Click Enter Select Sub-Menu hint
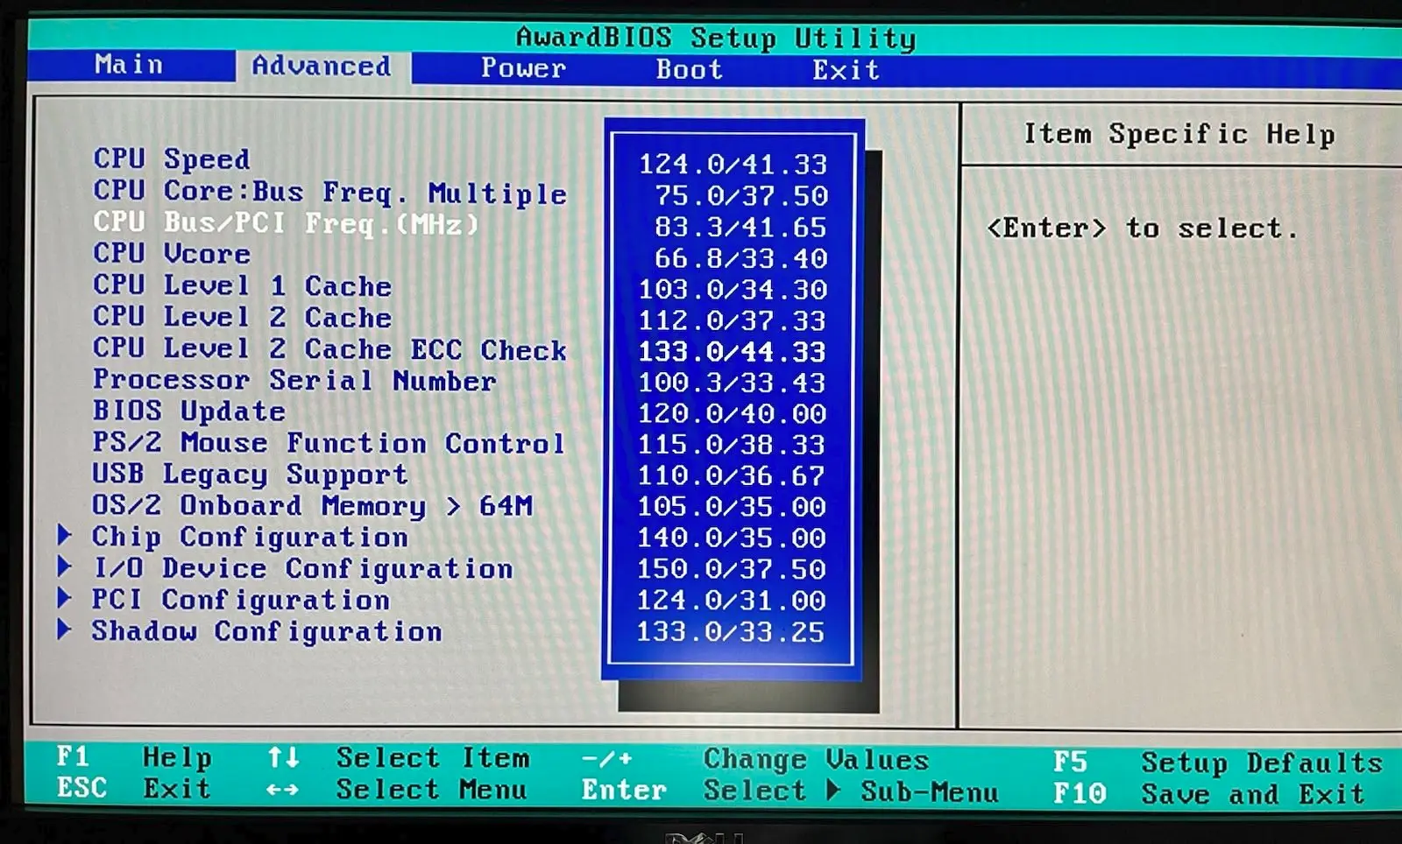Screen dimensions: 1402x844 coord(790,791)
